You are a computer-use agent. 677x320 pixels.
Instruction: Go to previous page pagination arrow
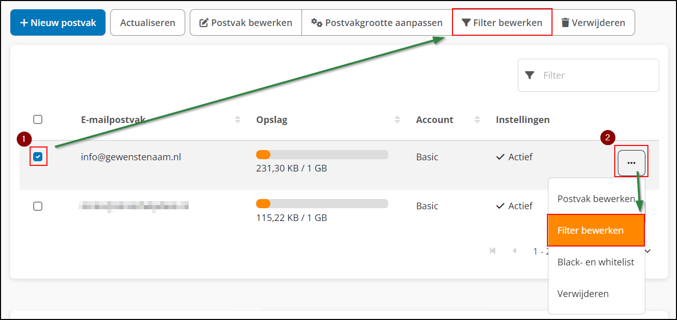point(514,251)
